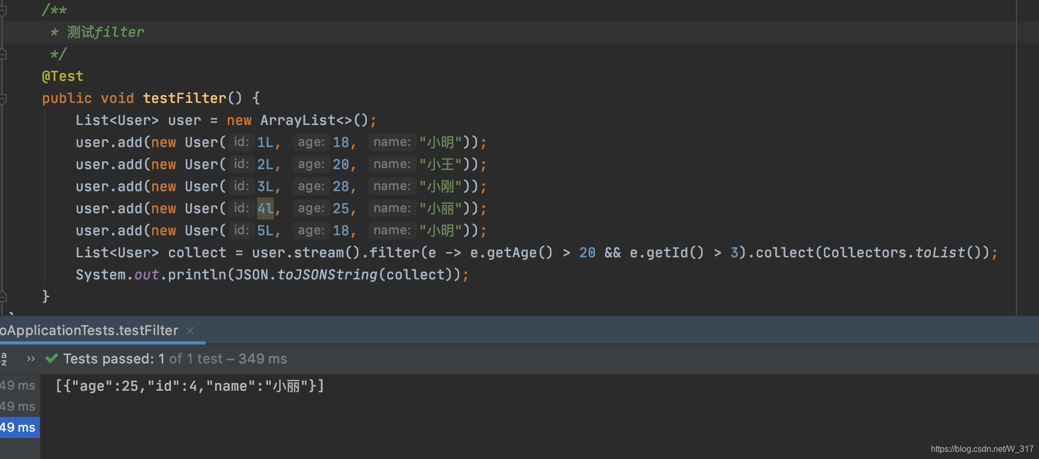Select the highlighted 49 ms test row
Viewport: 1039px width, 459px height.
click(19, 427)
